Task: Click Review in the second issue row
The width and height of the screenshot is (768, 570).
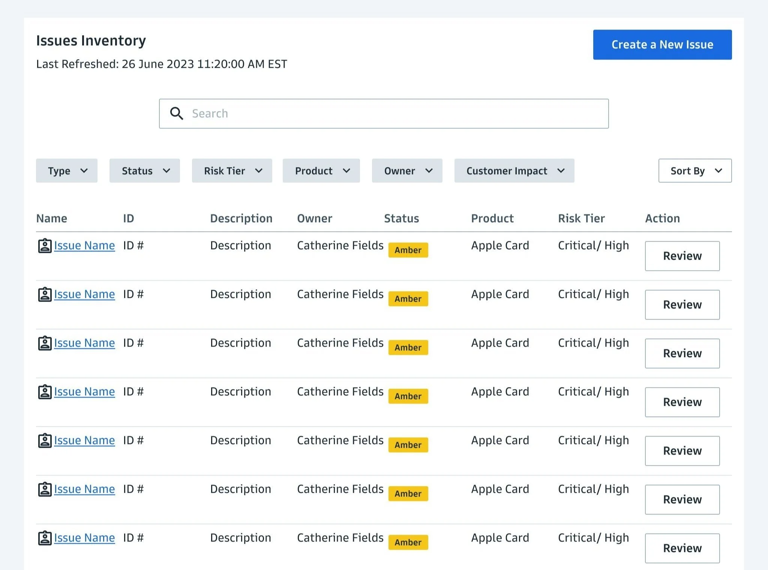Action: pyautogui.click(x=682, y=305)
